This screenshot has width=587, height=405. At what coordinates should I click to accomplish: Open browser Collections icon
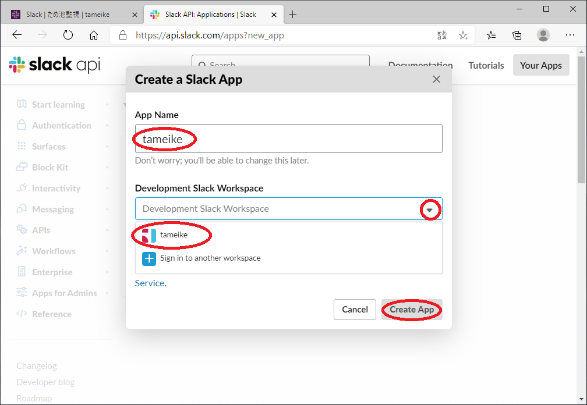[517, 35]
